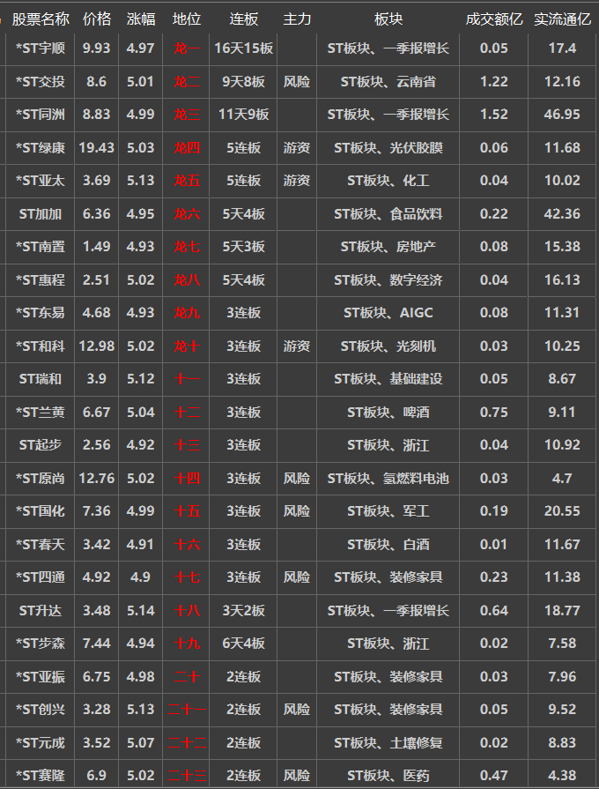Select the *ST同洲 stock name
The width and height of the screenshot is (599, 789).
(x=41, y=115)
